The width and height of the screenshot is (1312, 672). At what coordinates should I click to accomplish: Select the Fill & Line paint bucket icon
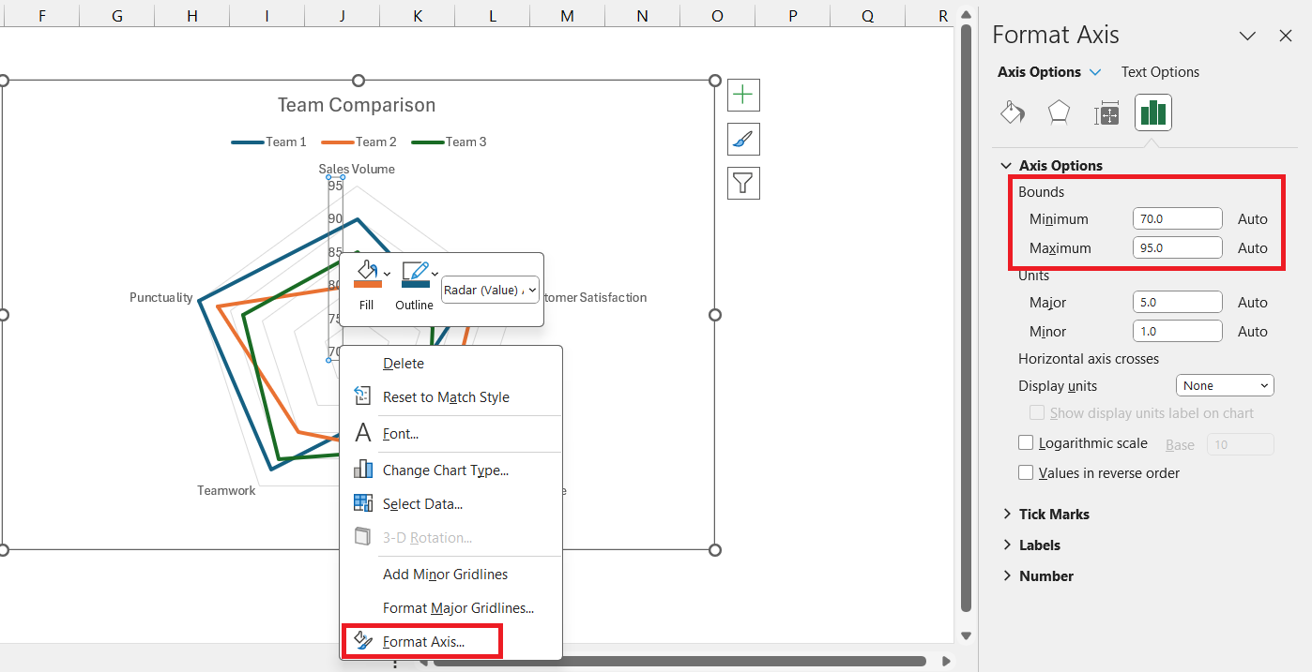click(1012, 113)
